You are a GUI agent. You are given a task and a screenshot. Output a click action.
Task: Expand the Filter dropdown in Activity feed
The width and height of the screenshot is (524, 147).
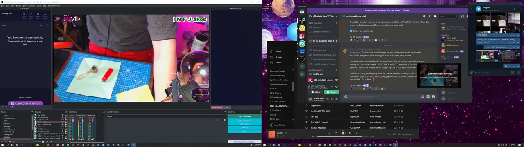(6, 25)
